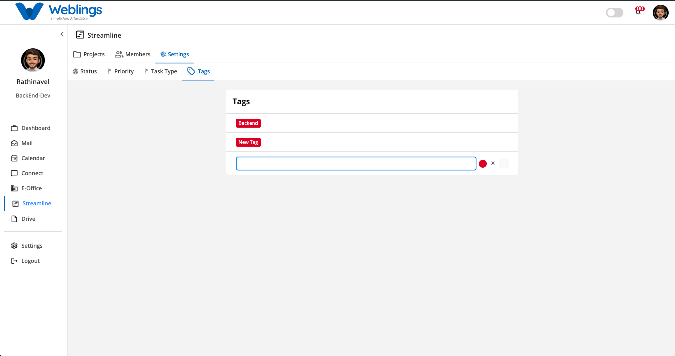Viewport: 675px width, 356px height.
Task: Open the Projects tab
Action: click(89, 54)
